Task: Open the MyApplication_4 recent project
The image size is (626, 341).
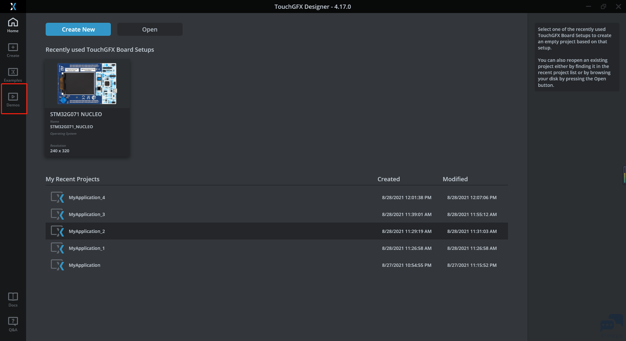Action: pos(277,197)
